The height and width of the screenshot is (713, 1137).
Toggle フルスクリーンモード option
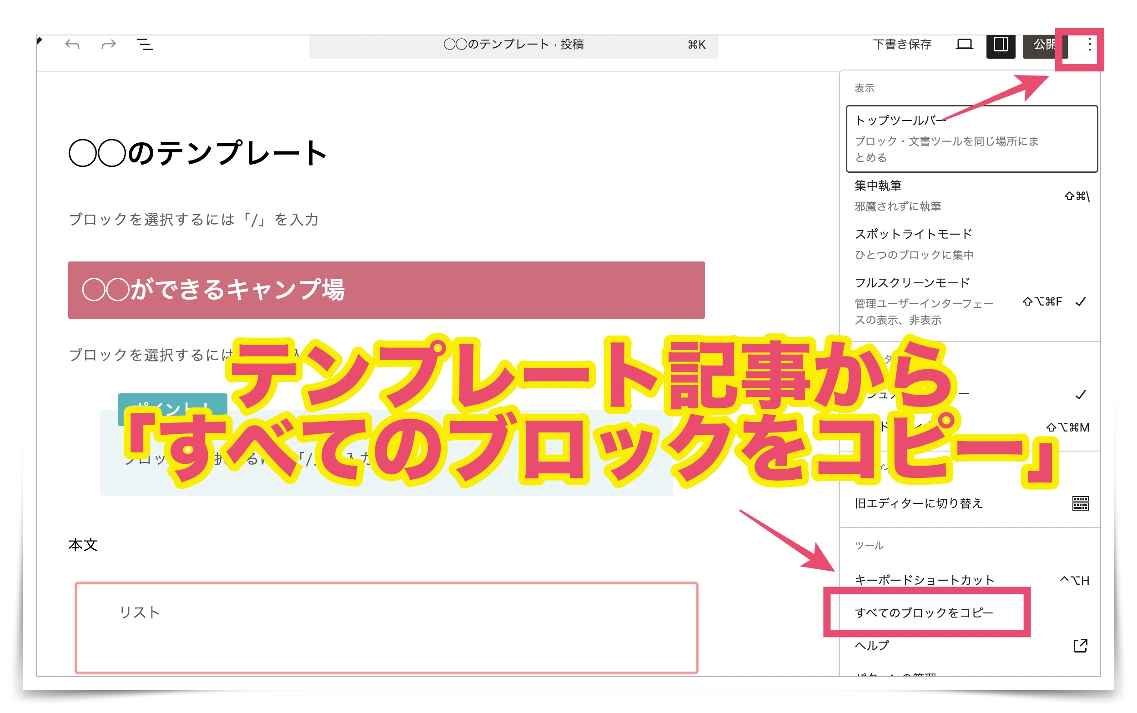[971, 301]
